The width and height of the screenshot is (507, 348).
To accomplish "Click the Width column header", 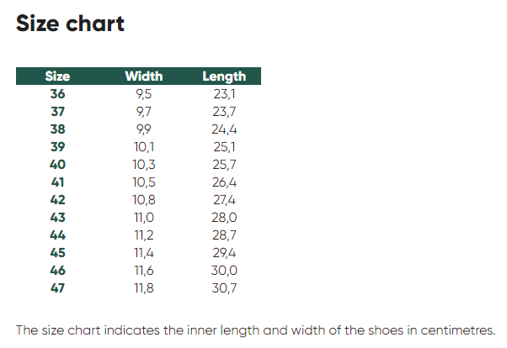I will tap(144, 76).
